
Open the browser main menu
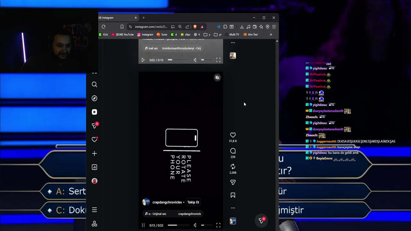[x=274, y=27]
